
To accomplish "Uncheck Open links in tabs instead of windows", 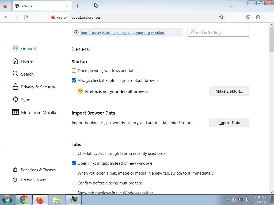I will 74,163.
